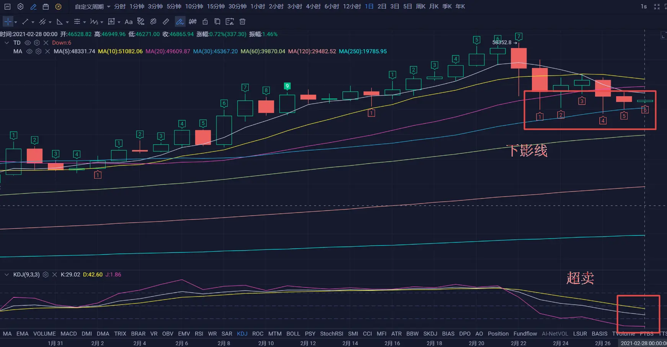Click the orange target icon
The image size is (667, 347).
(x=58, y=6)
